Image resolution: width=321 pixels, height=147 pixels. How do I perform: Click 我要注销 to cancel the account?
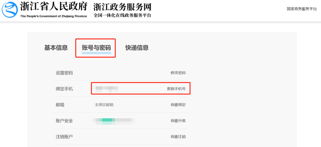pyautogui.click(x=178, y=137)
